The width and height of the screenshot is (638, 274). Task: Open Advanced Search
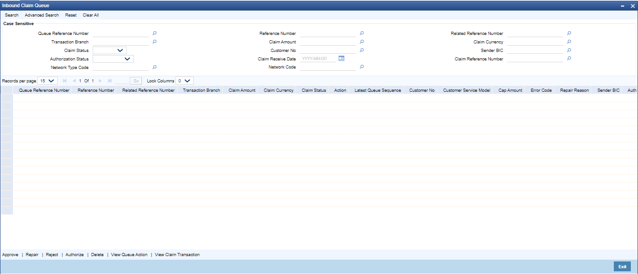tap(42, 15)
